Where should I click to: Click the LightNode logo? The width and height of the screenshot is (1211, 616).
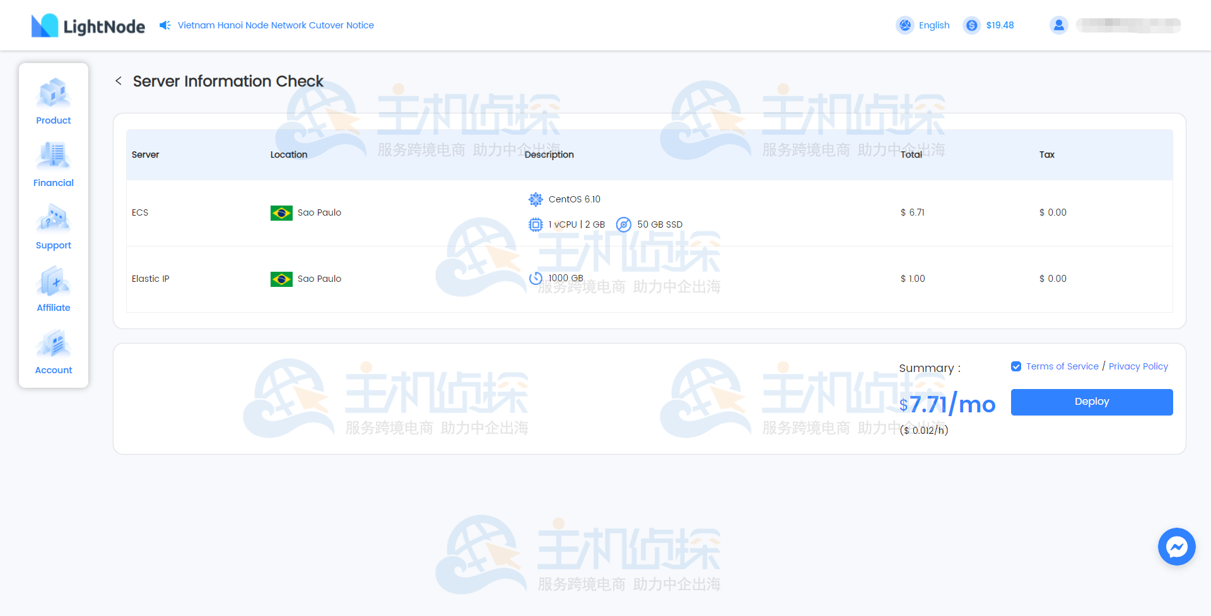point(88,25)
